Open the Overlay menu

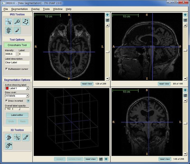[35, 9]
